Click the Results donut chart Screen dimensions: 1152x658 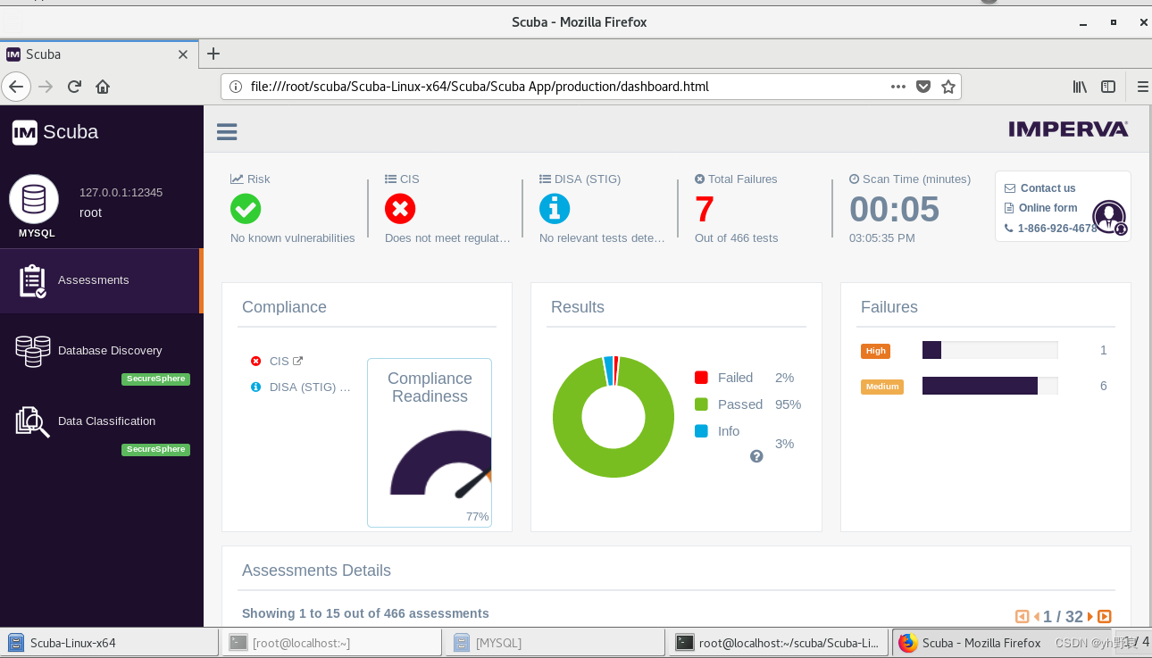(614, 417)
